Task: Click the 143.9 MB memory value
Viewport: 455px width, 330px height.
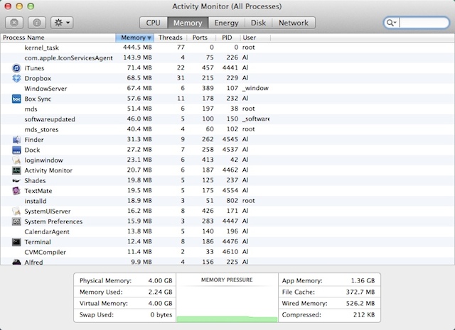Action: tap(137, 57)
